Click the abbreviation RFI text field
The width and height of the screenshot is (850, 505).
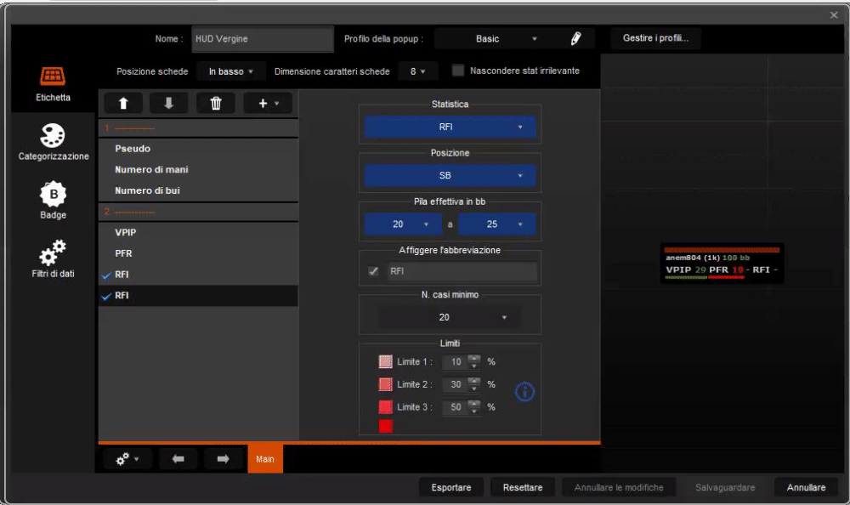click(x=462, y=271)
